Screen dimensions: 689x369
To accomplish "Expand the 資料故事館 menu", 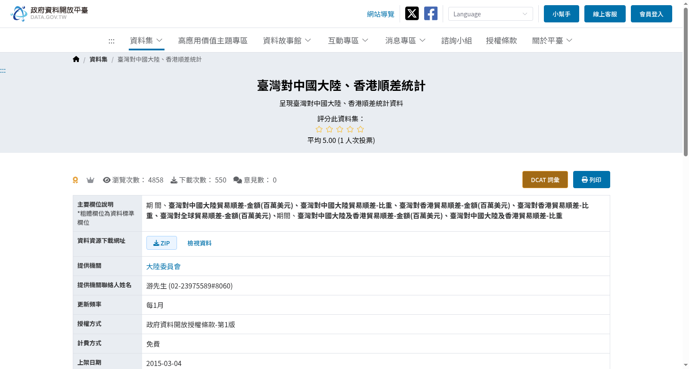I will [287, 40].
